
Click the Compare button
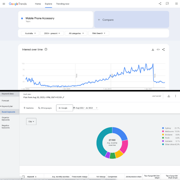pos(132,19)
